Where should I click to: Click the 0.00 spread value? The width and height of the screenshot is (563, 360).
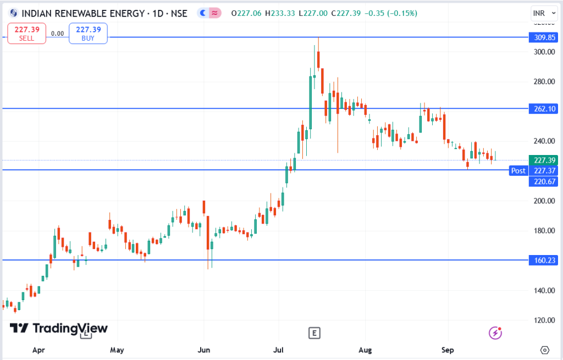coord(57,34)
